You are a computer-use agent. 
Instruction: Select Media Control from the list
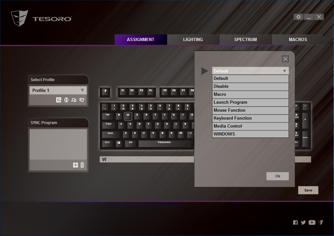click(x=250, y=126)
